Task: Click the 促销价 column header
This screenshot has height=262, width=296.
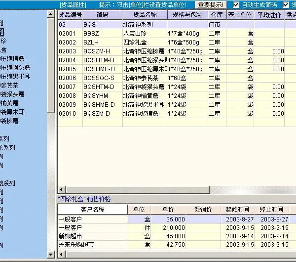Action: click(x=203, y=210)
